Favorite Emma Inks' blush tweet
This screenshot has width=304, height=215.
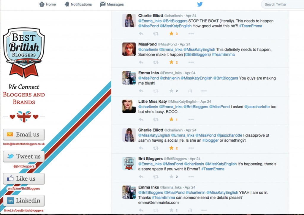(x=171, y=91)
